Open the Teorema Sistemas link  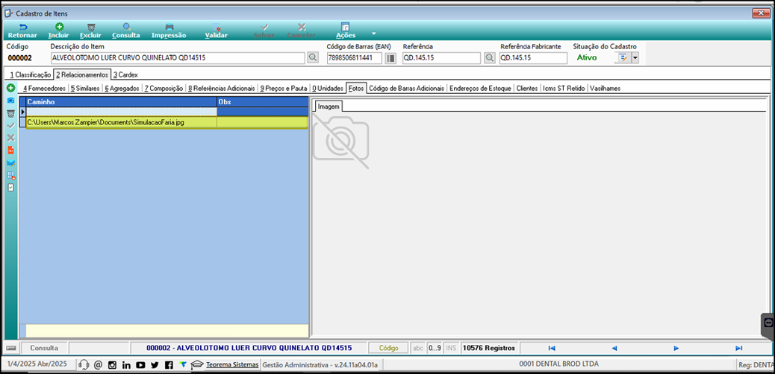[232, 365]
